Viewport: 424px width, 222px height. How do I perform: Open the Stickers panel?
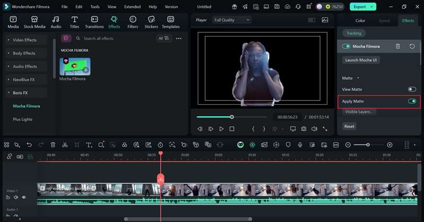pyautogui.click(x=151, y=22)
